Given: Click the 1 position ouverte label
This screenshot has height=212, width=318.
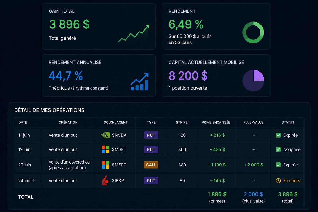Looking at the screenshot, I should coord(188,88).
